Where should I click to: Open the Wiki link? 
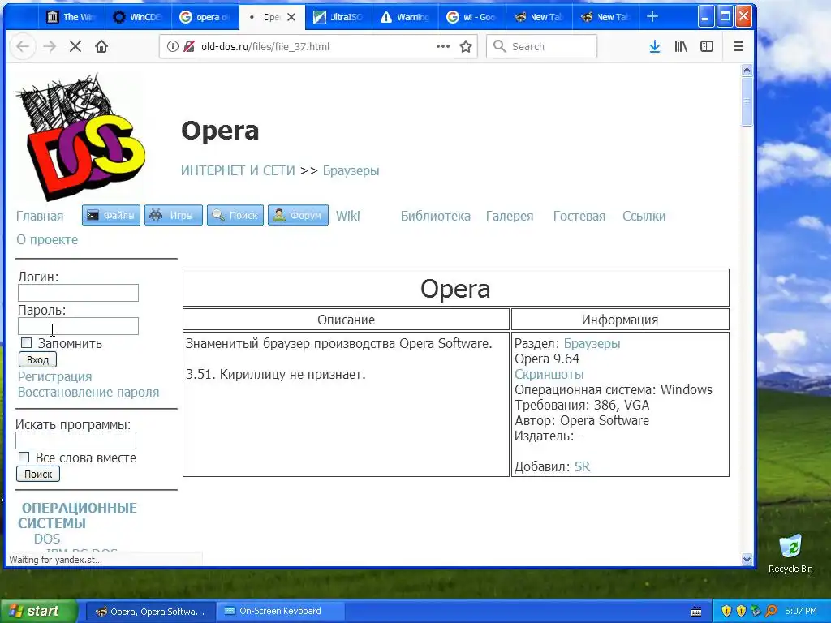(x=347, y=216)
